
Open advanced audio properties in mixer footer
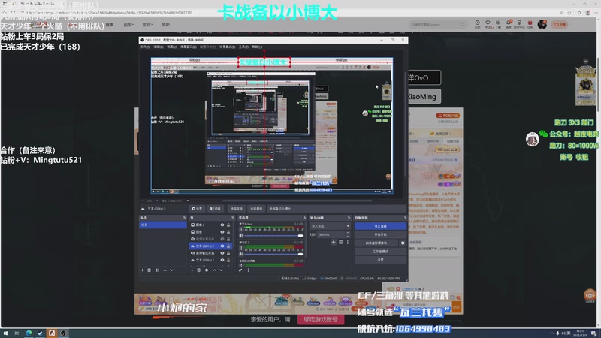[240, 270]
